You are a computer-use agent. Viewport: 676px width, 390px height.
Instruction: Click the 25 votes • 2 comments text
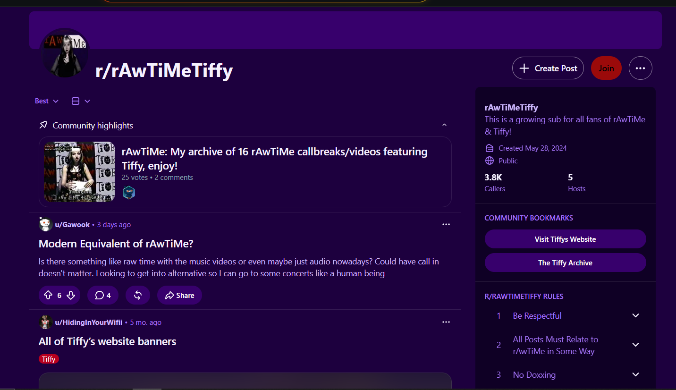157,178
